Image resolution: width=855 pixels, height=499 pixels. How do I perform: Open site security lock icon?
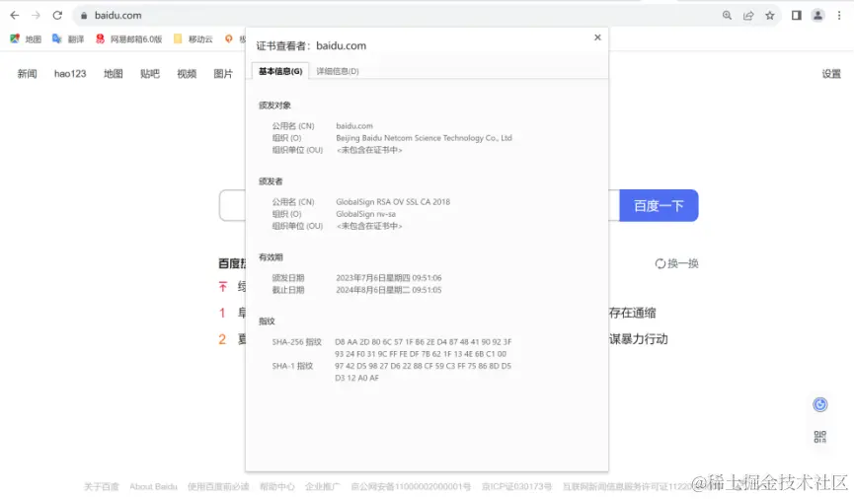pyautogui.click(x=84, y=15)
